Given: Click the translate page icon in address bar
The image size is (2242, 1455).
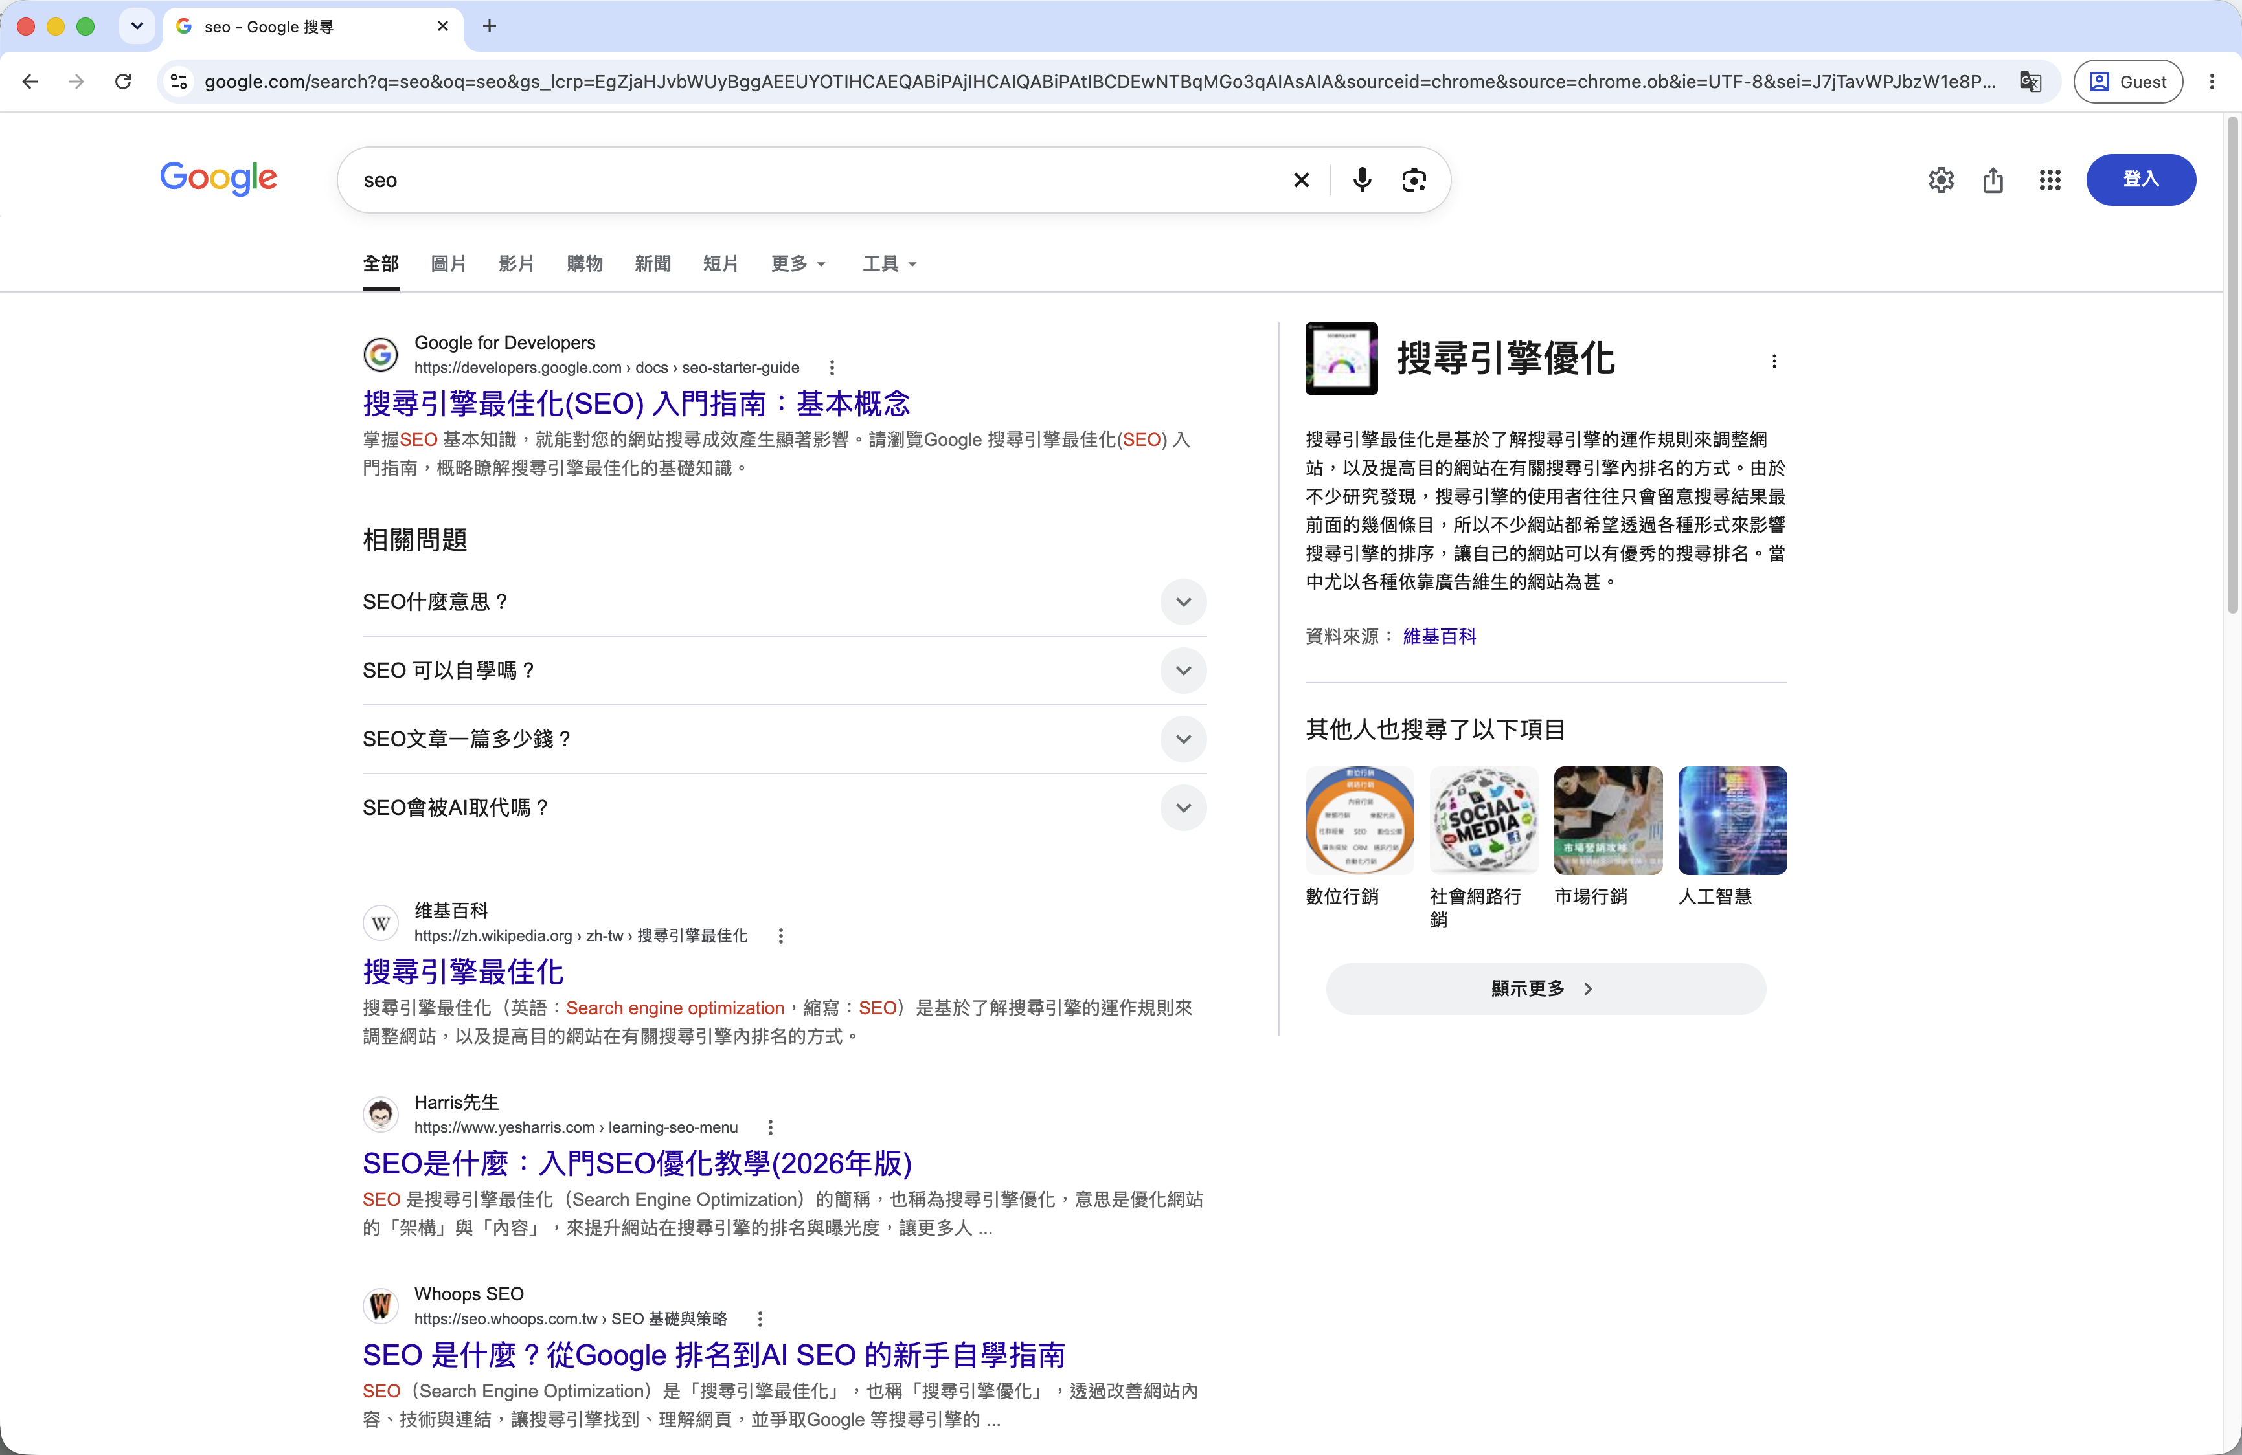Looking at the screenshot, I should 2030,82.
